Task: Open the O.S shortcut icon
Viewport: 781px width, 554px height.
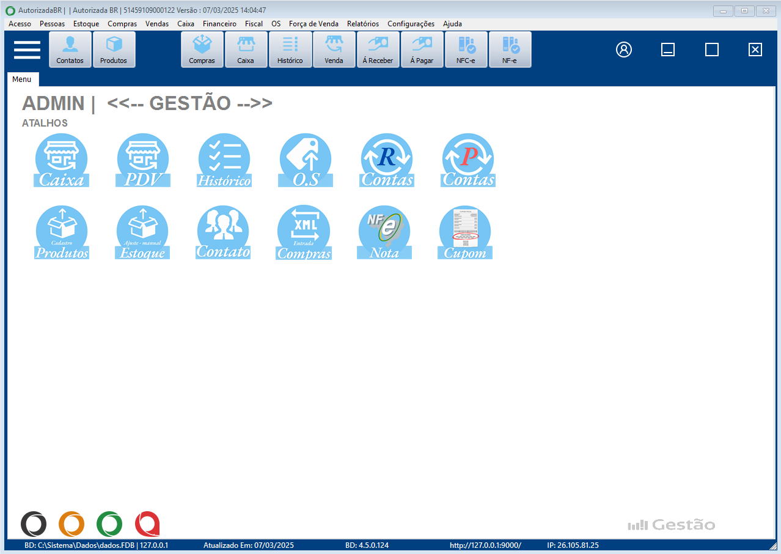Action: point(306,160)
